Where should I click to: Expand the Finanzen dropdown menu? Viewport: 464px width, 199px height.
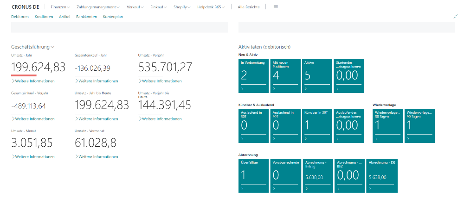click(x=60, y=7)
